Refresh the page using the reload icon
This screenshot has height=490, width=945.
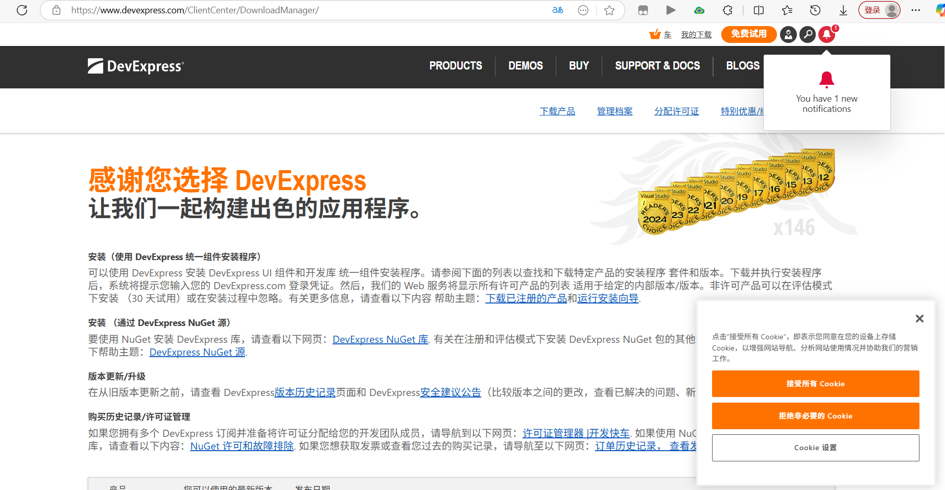pos(22,10)
